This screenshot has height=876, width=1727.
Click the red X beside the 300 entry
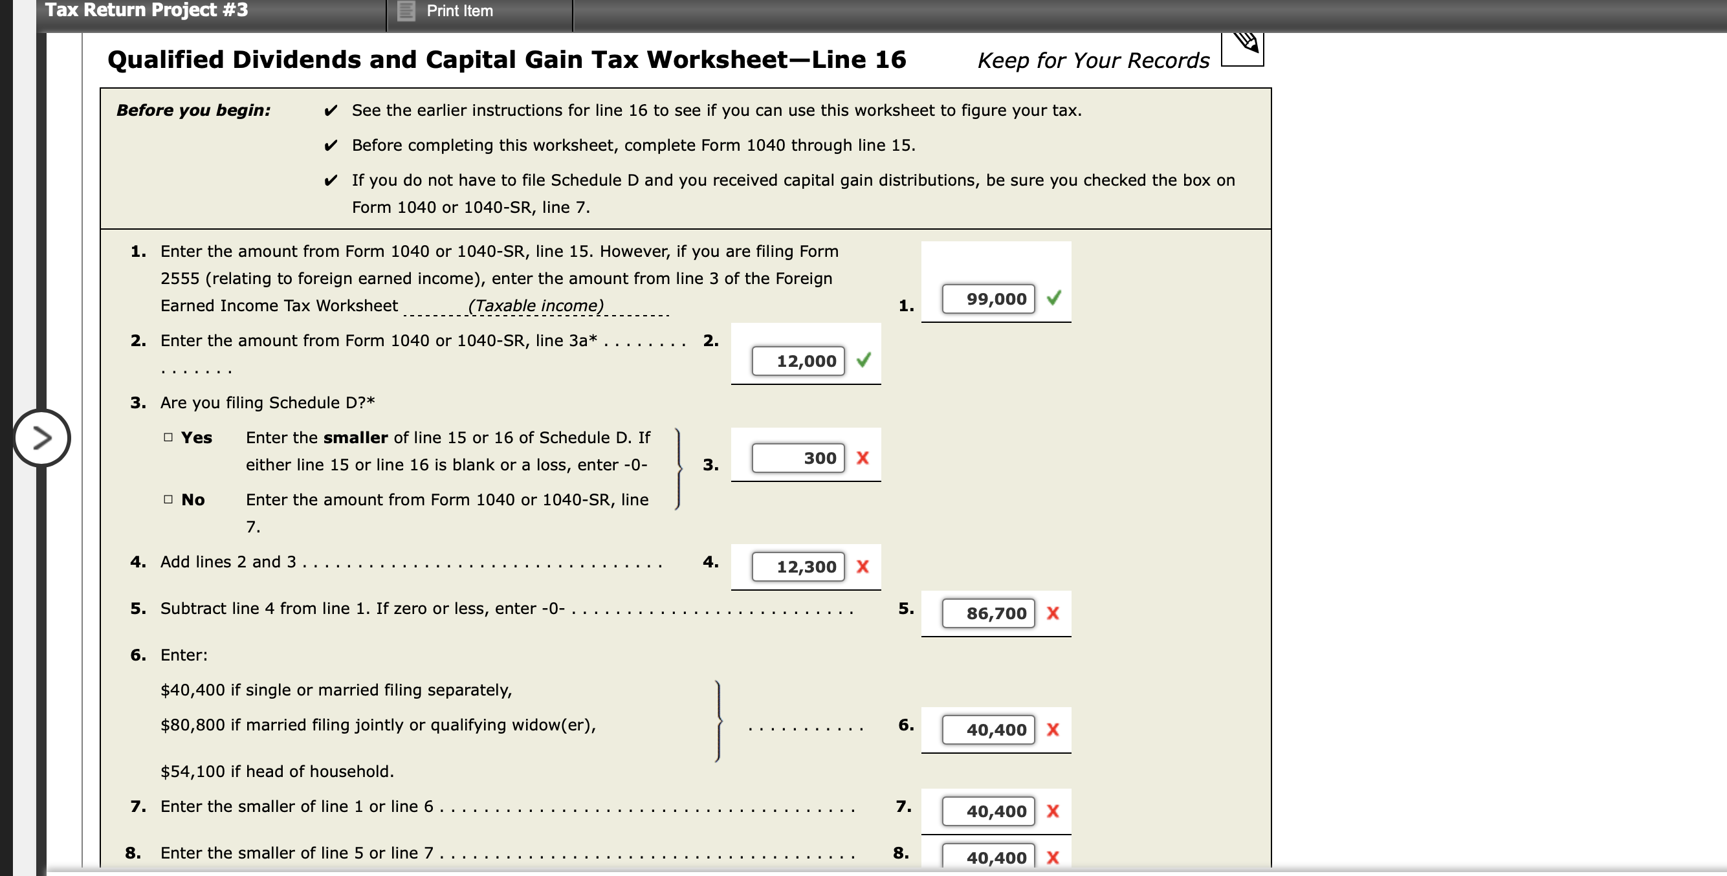pyautogui.click(x=863, y=458)
